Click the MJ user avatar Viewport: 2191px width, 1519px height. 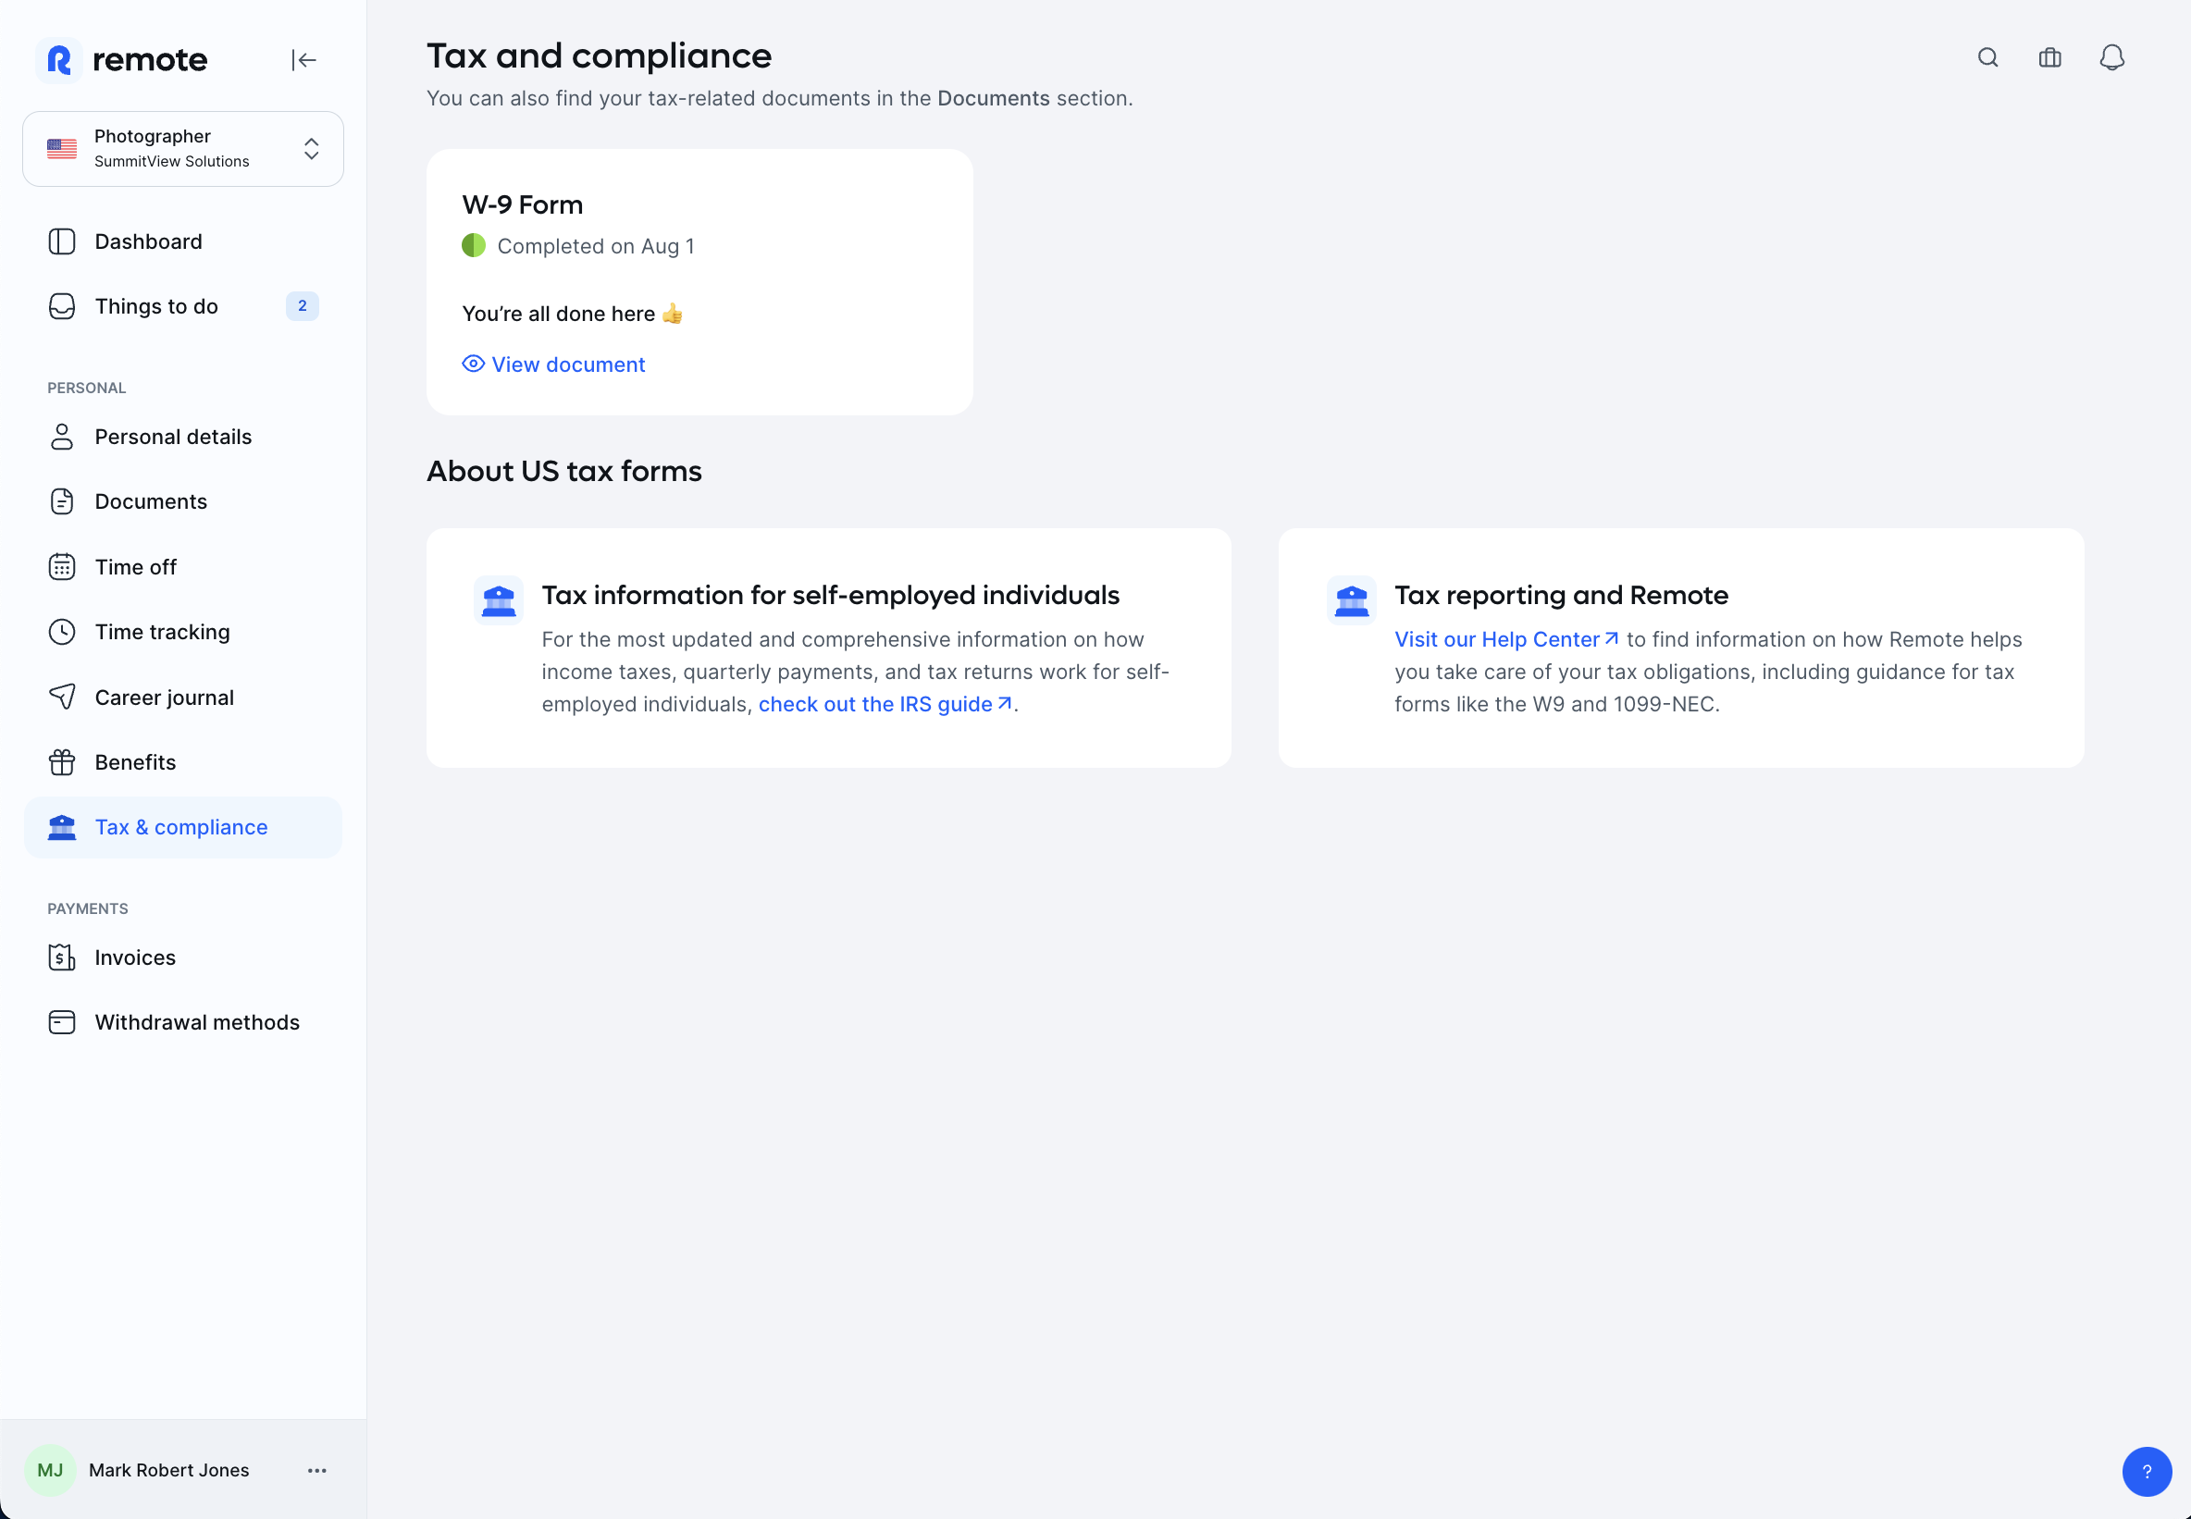tap(51, 1470)
